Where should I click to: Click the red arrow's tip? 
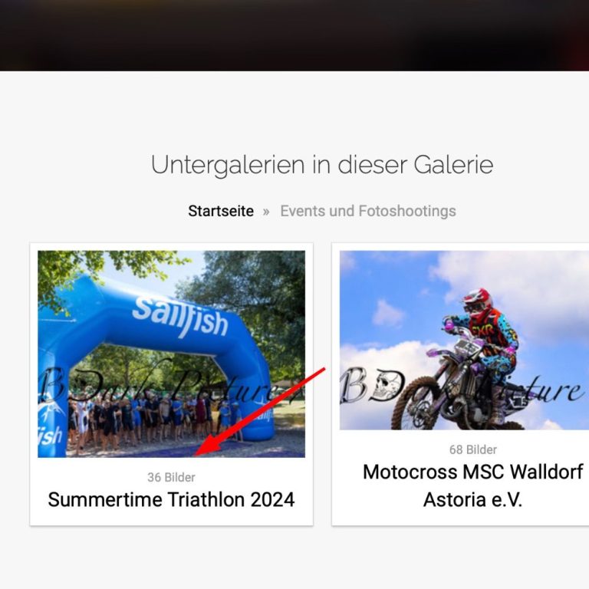tap(196, 455)
